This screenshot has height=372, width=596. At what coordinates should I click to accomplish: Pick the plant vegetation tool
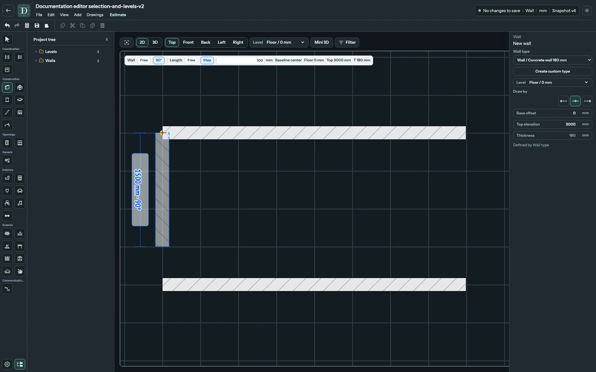pyautogui.click(x=20, y=271)
